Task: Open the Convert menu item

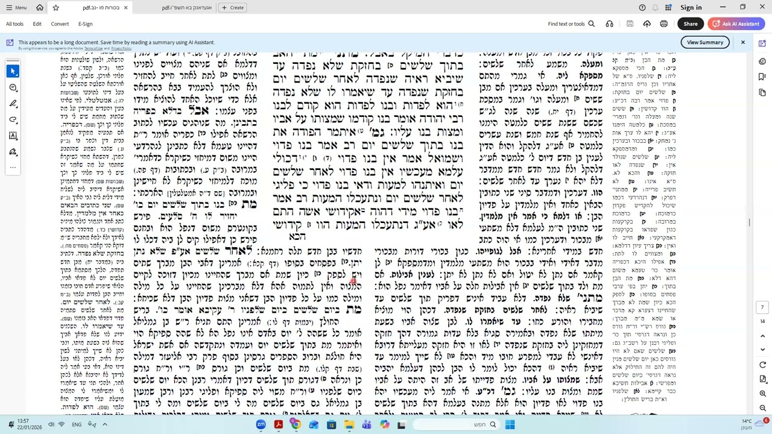Action: 60,24
